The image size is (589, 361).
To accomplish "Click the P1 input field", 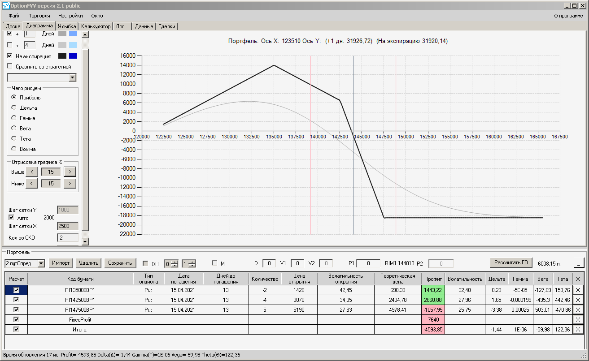I will click(x=368, y=263).
